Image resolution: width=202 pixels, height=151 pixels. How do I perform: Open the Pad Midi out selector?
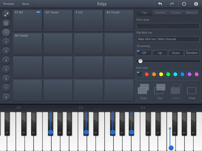(x=168, y=39)
